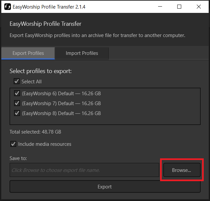Uncheck the EasyWorship 6 Default profile
This screenshot has height=201, width=210.
17,93
